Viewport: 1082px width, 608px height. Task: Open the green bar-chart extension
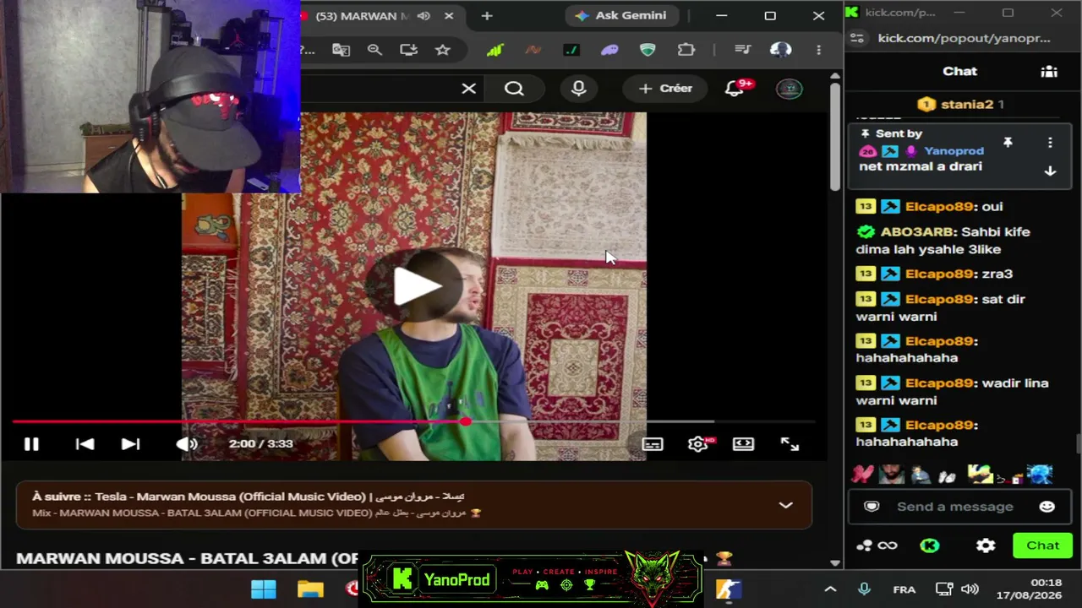click(x=495, y=50)
